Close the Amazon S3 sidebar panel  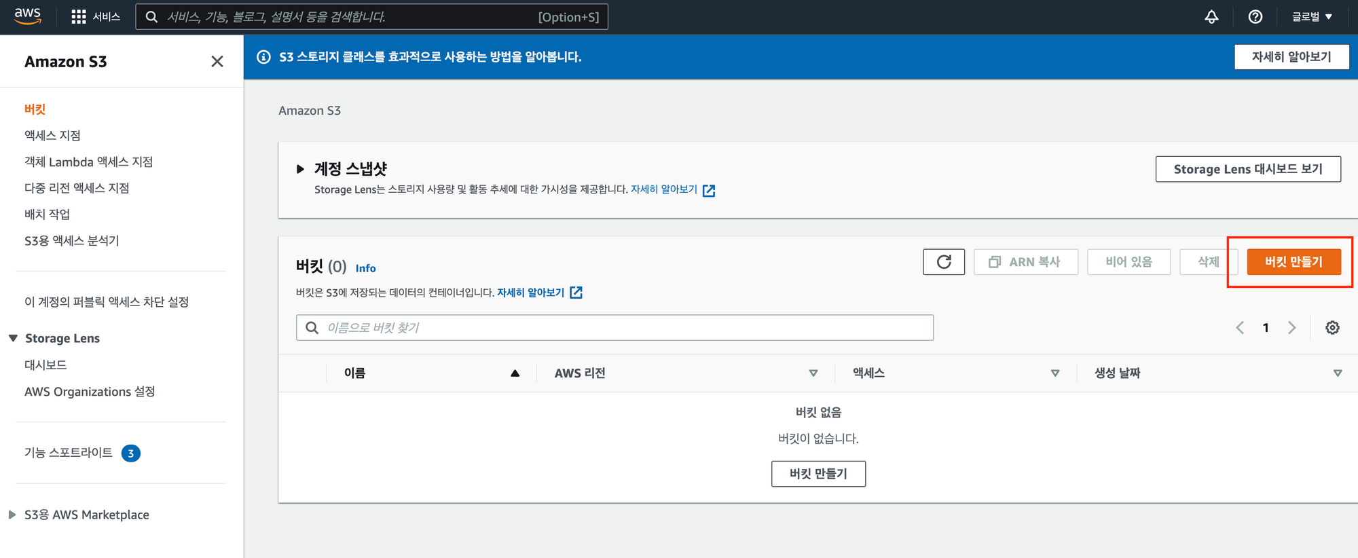click(x=217, y=62)
